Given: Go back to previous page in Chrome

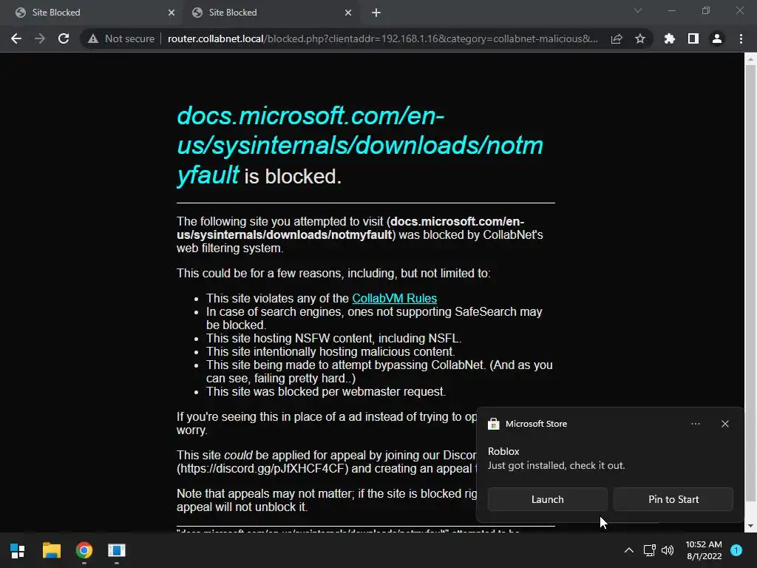Looking at the screenshot, I should click(x=16, y=38).
